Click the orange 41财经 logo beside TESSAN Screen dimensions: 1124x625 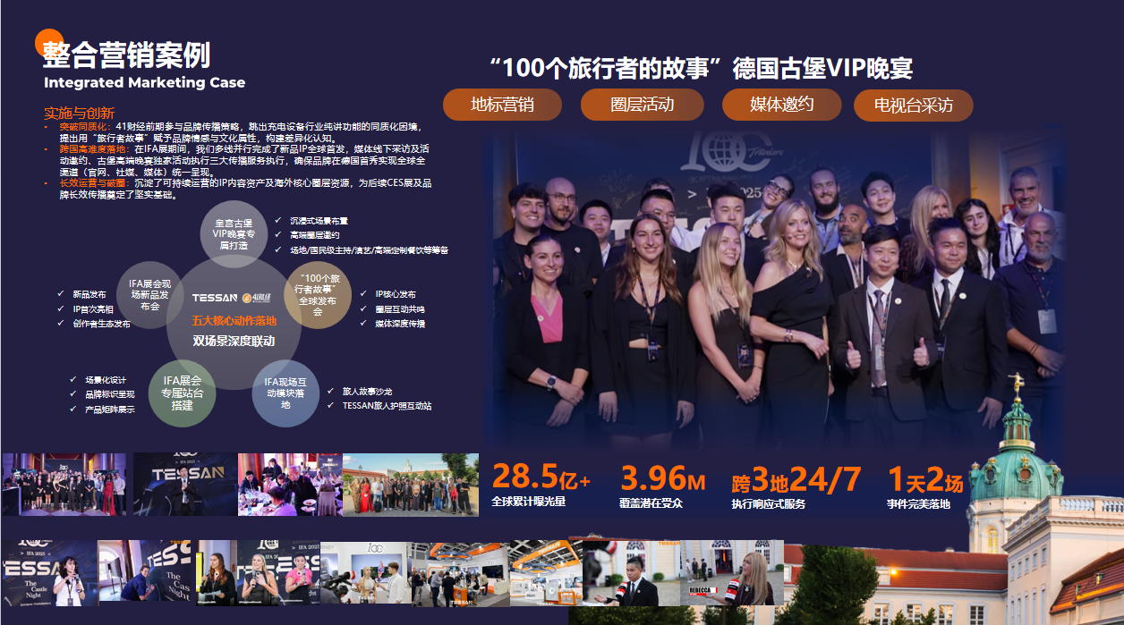[257, 298]
